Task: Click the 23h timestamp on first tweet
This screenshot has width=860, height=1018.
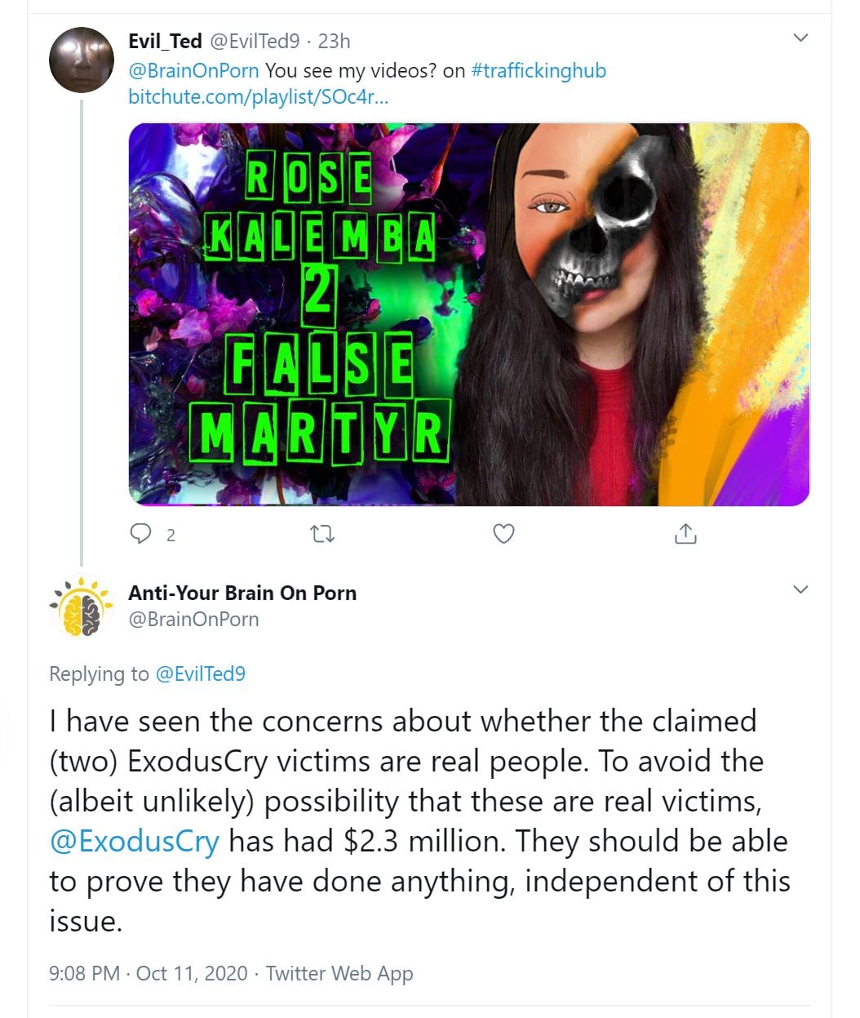Action: (x=334, y=41)
